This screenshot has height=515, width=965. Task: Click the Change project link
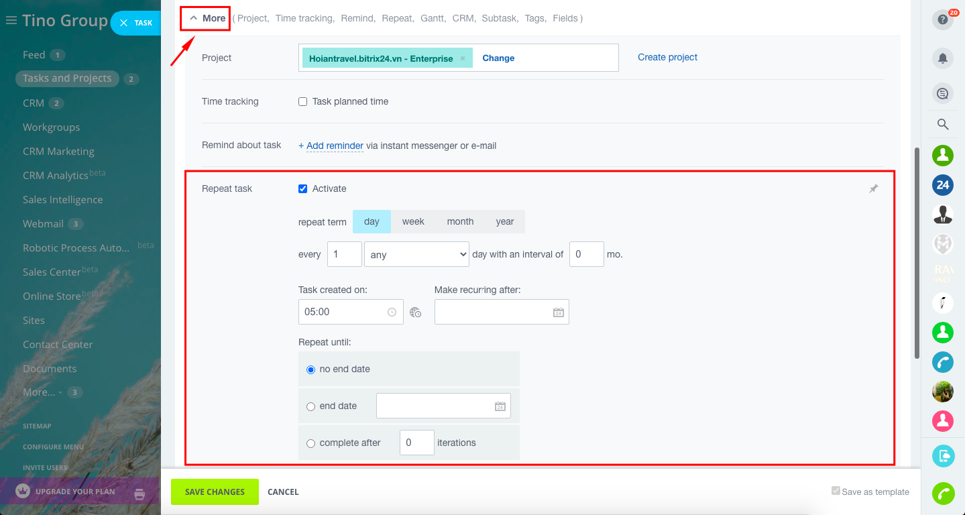498,58
